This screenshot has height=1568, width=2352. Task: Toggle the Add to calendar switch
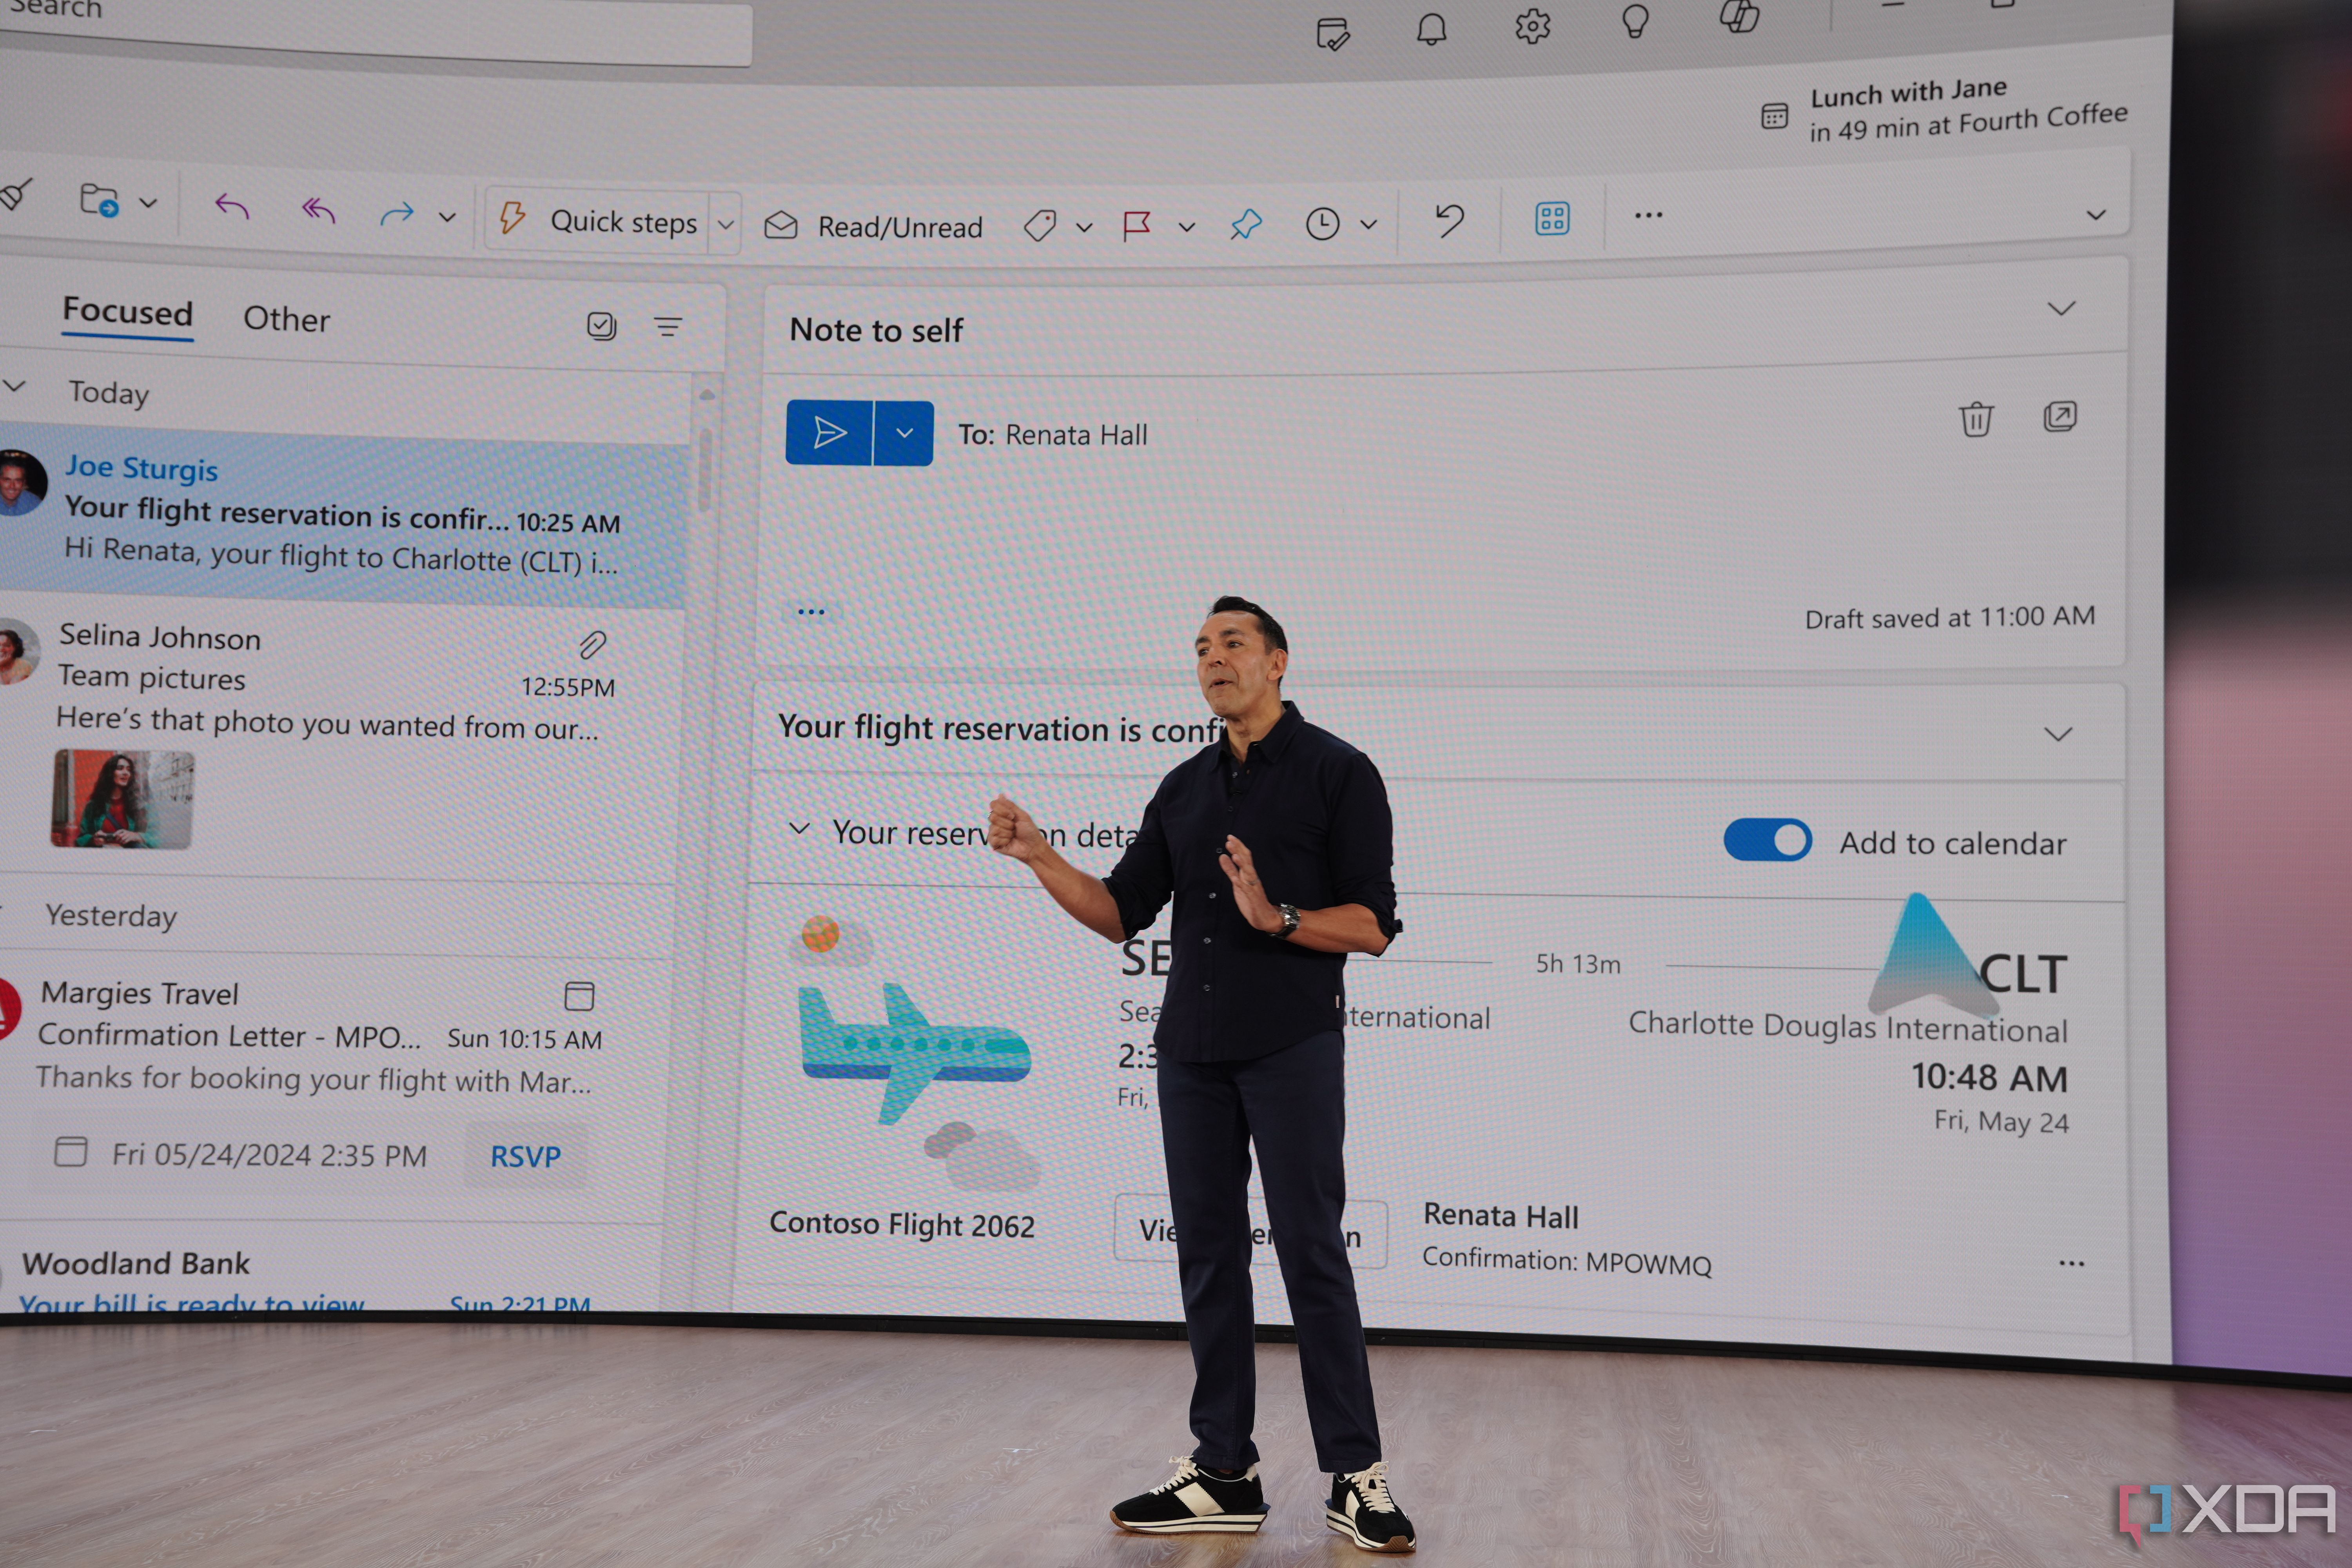(1767, 840)
